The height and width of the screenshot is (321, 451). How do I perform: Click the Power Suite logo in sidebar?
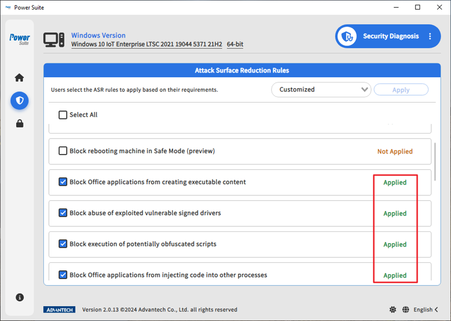click(20, 39)
